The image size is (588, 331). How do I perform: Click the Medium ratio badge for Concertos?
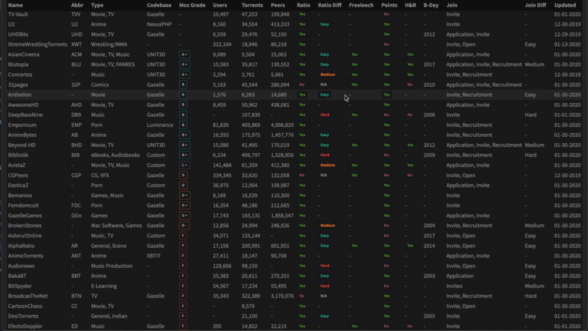pyautogui.click(x=328, y=75)
